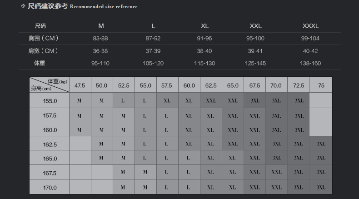This screenshot has width=359, height=199.
Task: Click the chest range 99-104 cell
Action: pyautogui.click(x=311, y=38)
